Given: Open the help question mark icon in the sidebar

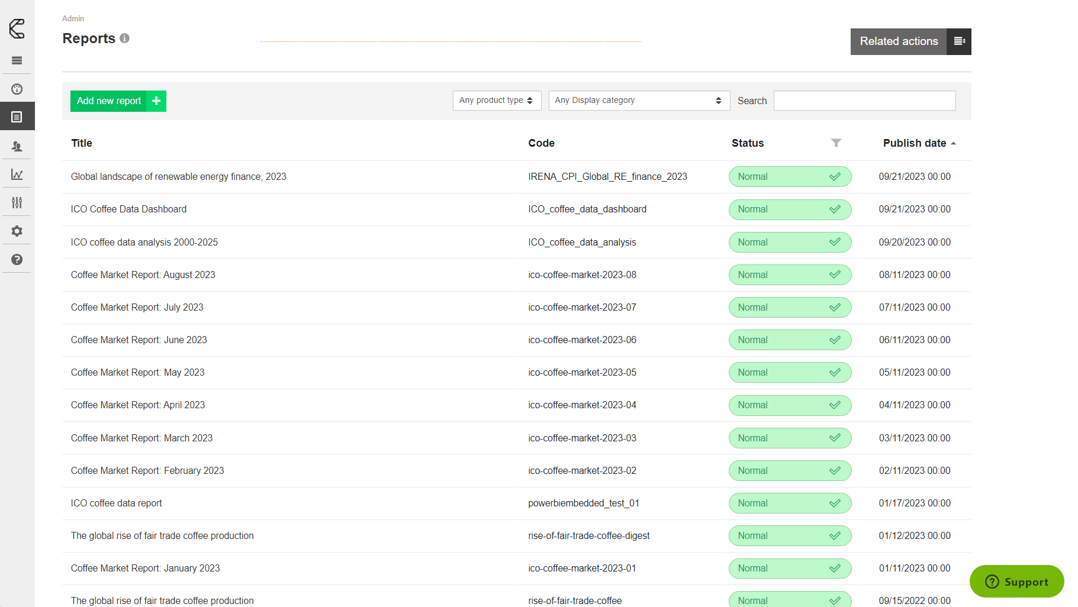Looking at the screenshot, I should [17, 260].
